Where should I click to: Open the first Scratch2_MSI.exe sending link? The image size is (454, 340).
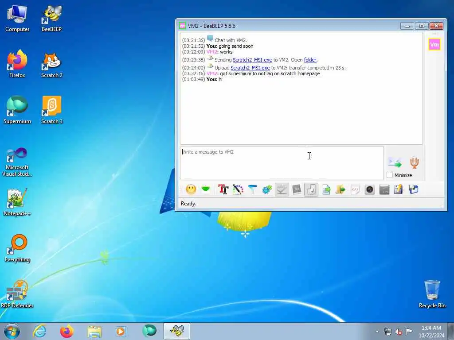point(252,60)
